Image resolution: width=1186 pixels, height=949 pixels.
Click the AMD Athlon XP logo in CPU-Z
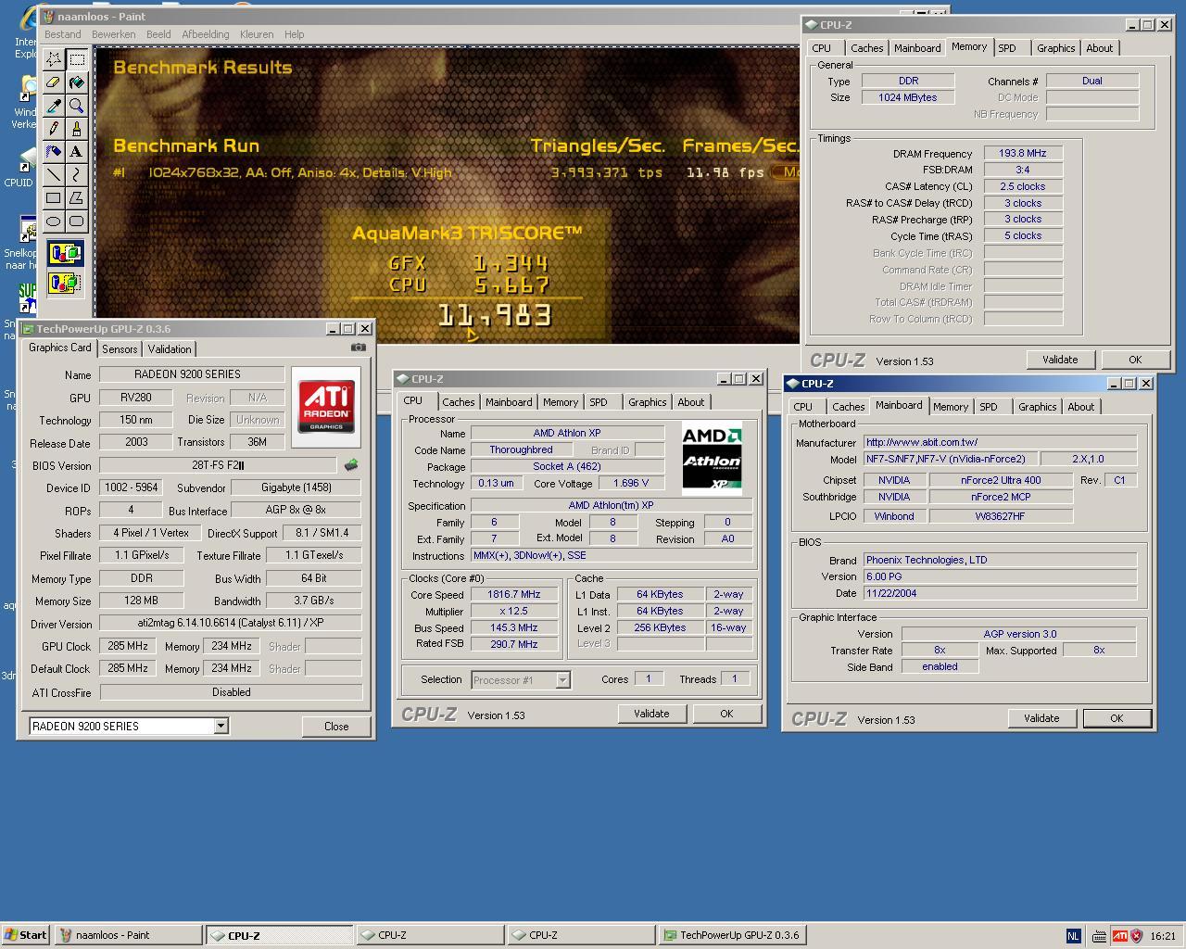(x=712, y=458)
